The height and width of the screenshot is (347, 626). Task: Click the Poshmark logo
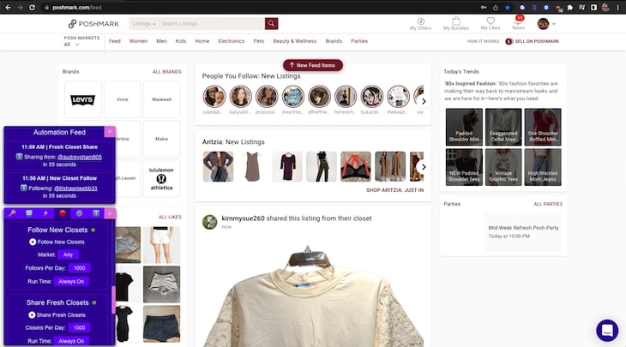tap(93, 24)
